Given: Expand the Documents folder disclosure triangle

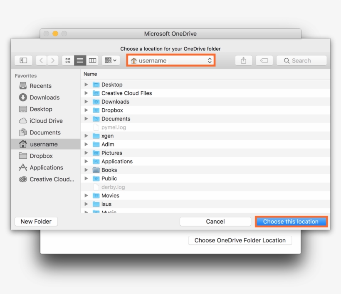Looking at the screenshot, I should (86, 119).
